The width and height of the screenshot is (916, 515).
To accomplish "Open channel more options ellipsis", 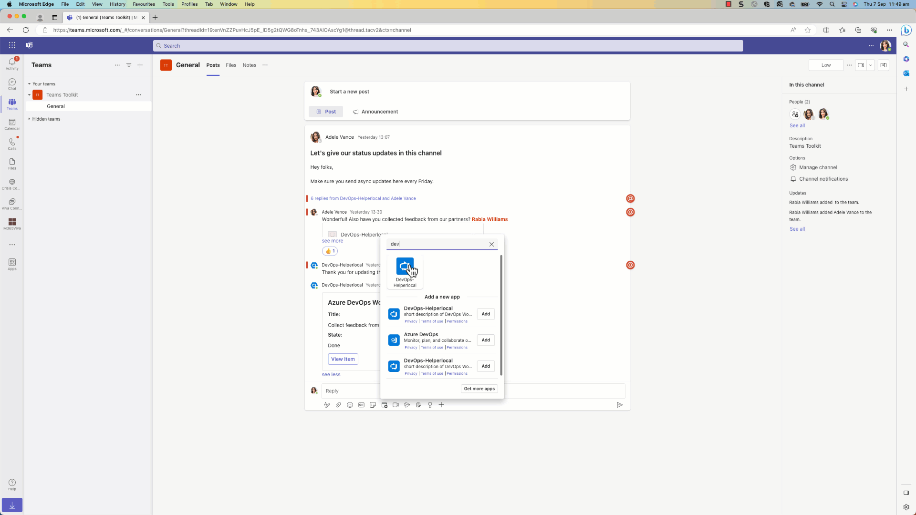I will click(849, 65).
